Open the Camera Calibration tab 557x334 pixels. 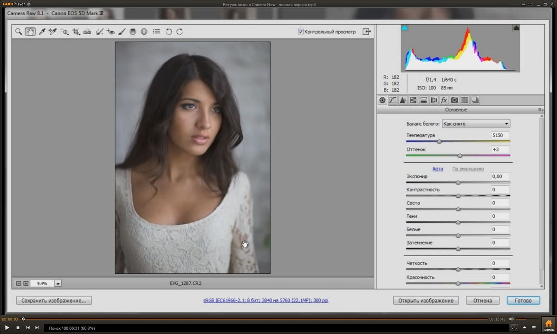tap(454, 100)
